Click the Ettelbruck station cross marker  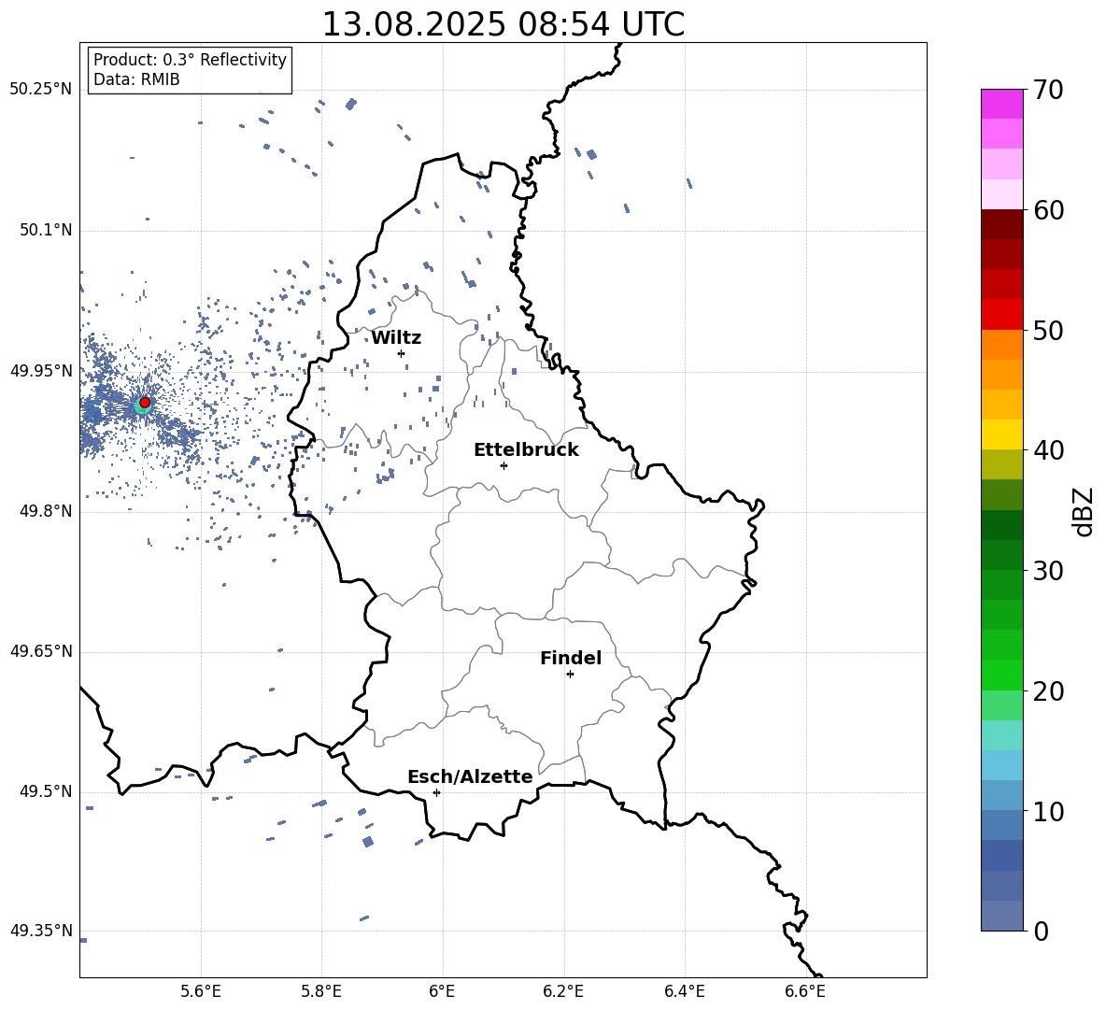pos(503,465)
